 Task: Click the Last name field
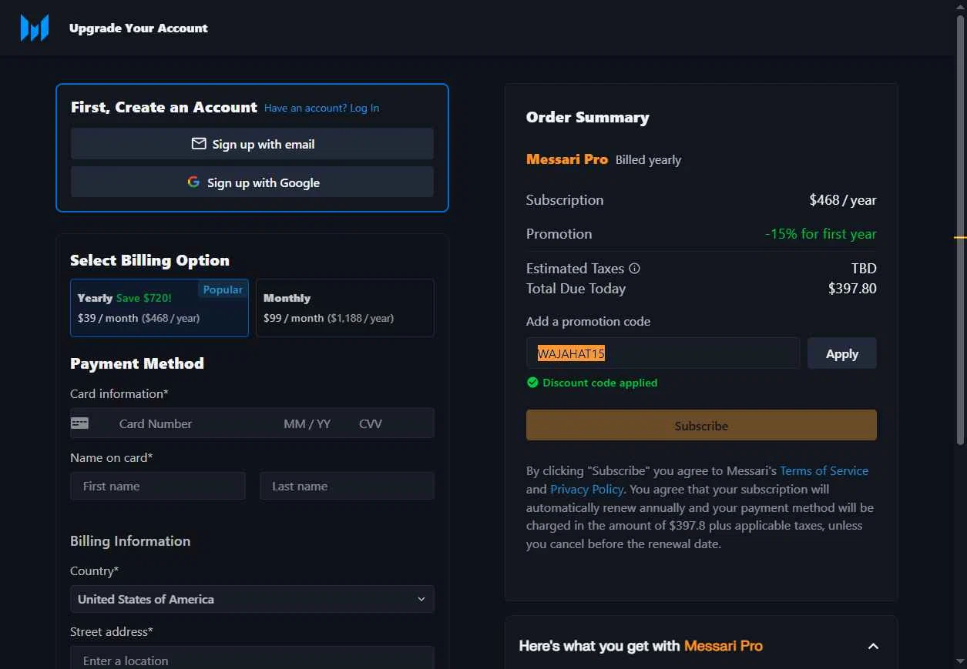pyautogui.click(x=347, y=486)
